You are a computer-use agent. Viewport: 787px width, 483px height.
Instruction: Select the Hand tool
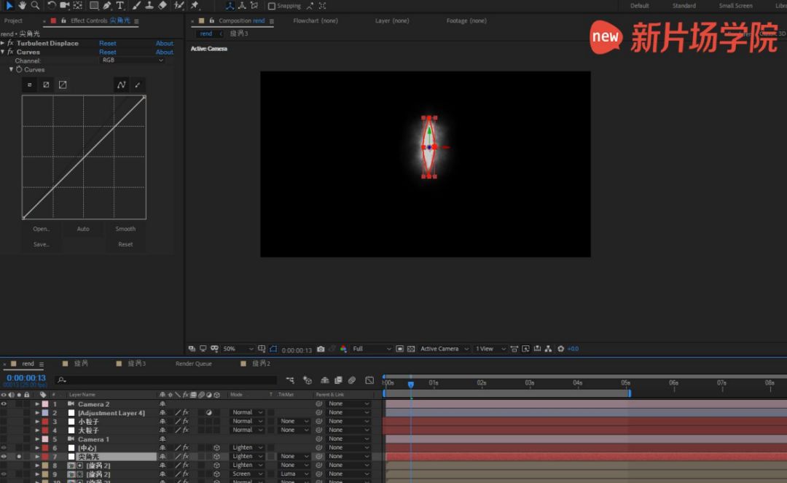tap(22, 5)
